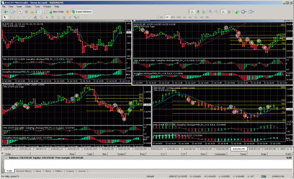
Task: Show the Market Watch window icon
Action: click(20, 12)
